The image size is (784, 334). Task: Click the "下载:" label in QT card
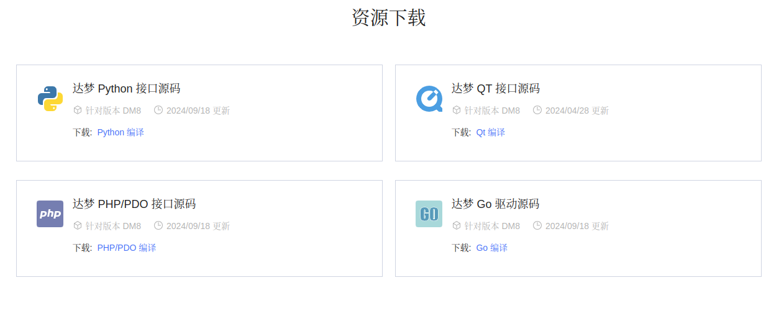(x=462, y=132)
